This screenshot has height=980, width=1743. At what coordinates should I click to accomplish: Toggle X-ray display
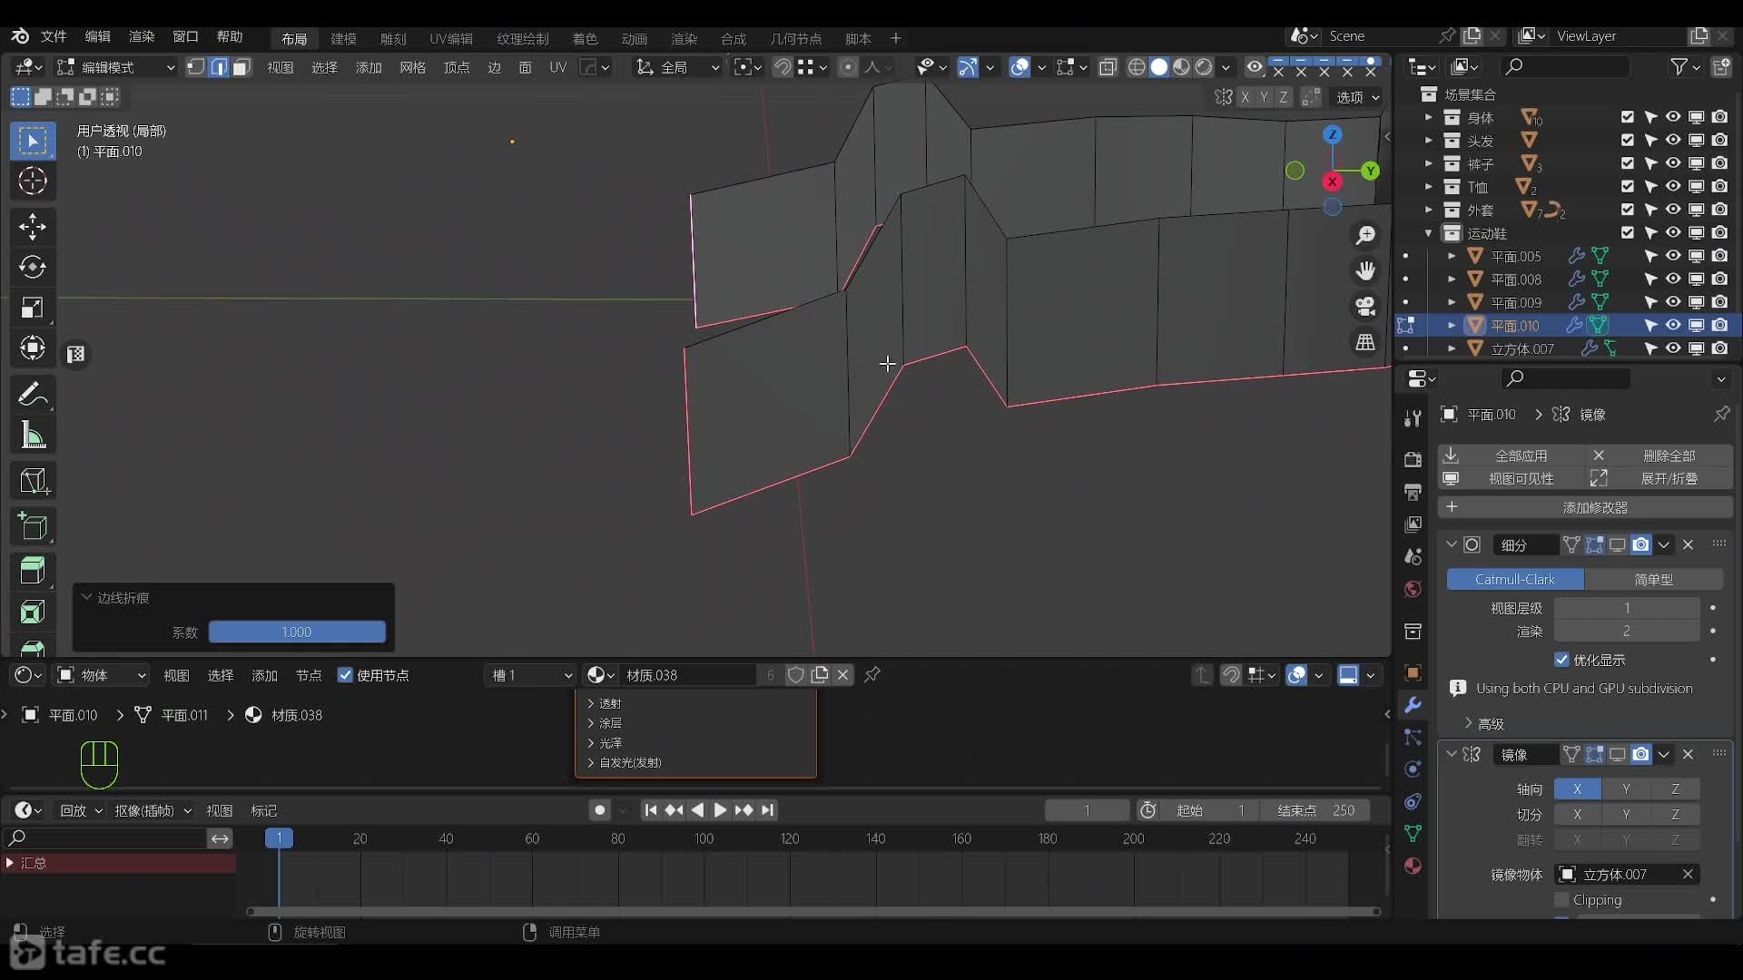[1108, 67]
